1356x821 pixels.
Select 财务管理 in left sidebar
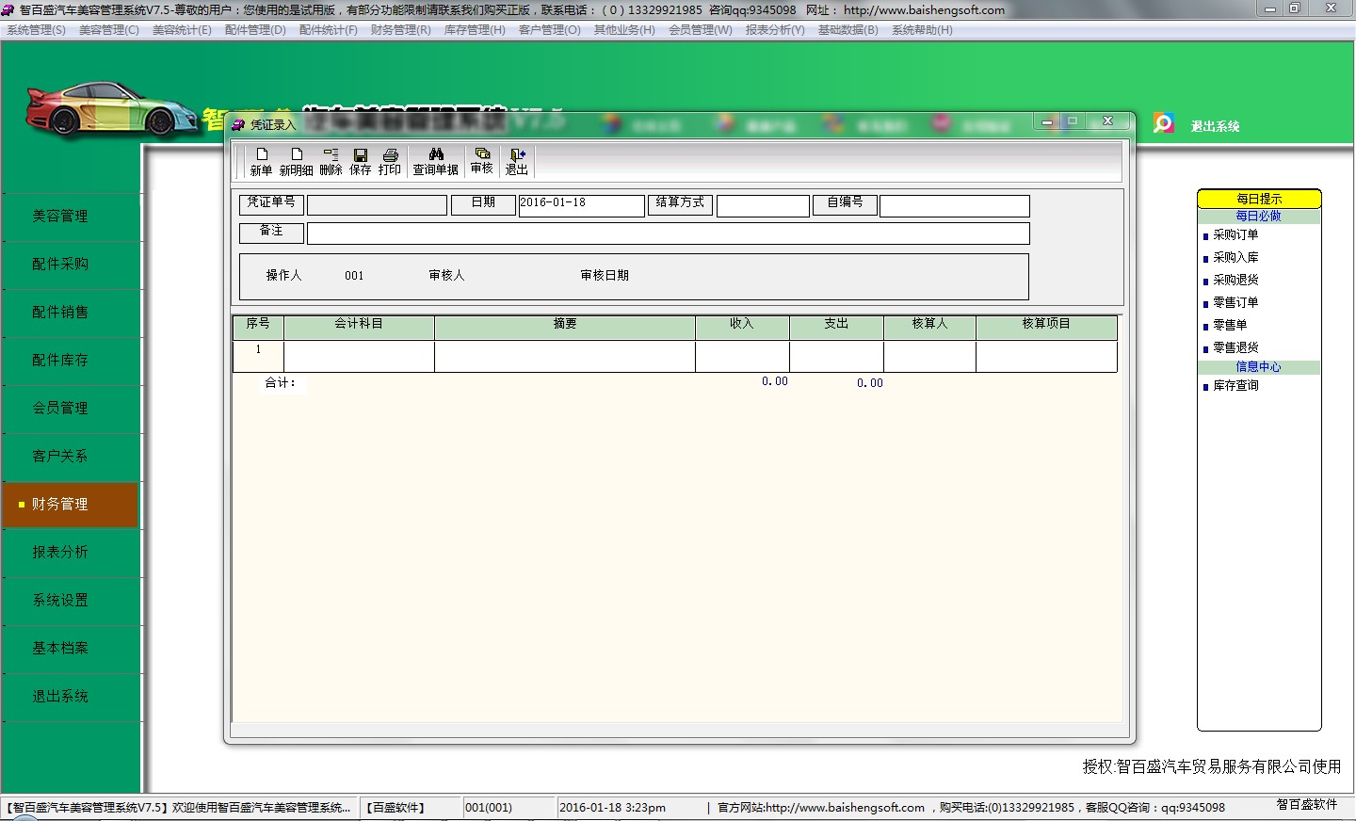tap(71, 505)
